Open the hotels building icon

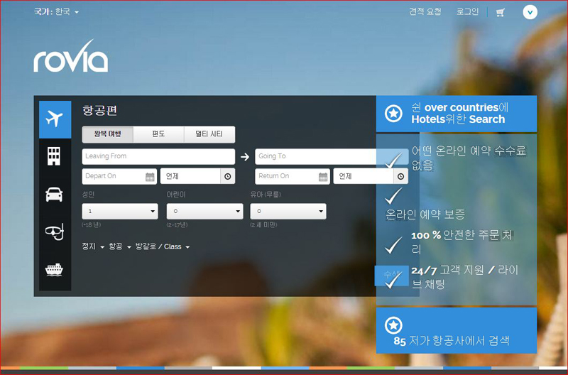click(55, 157)
